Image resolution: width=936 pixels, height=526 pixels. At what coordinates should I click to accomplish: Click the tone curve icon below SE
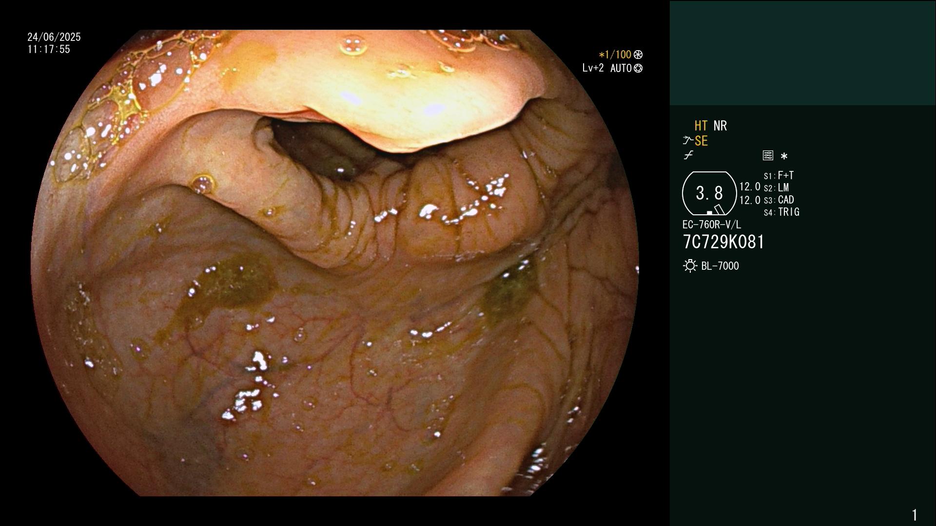tap(688, 155)
